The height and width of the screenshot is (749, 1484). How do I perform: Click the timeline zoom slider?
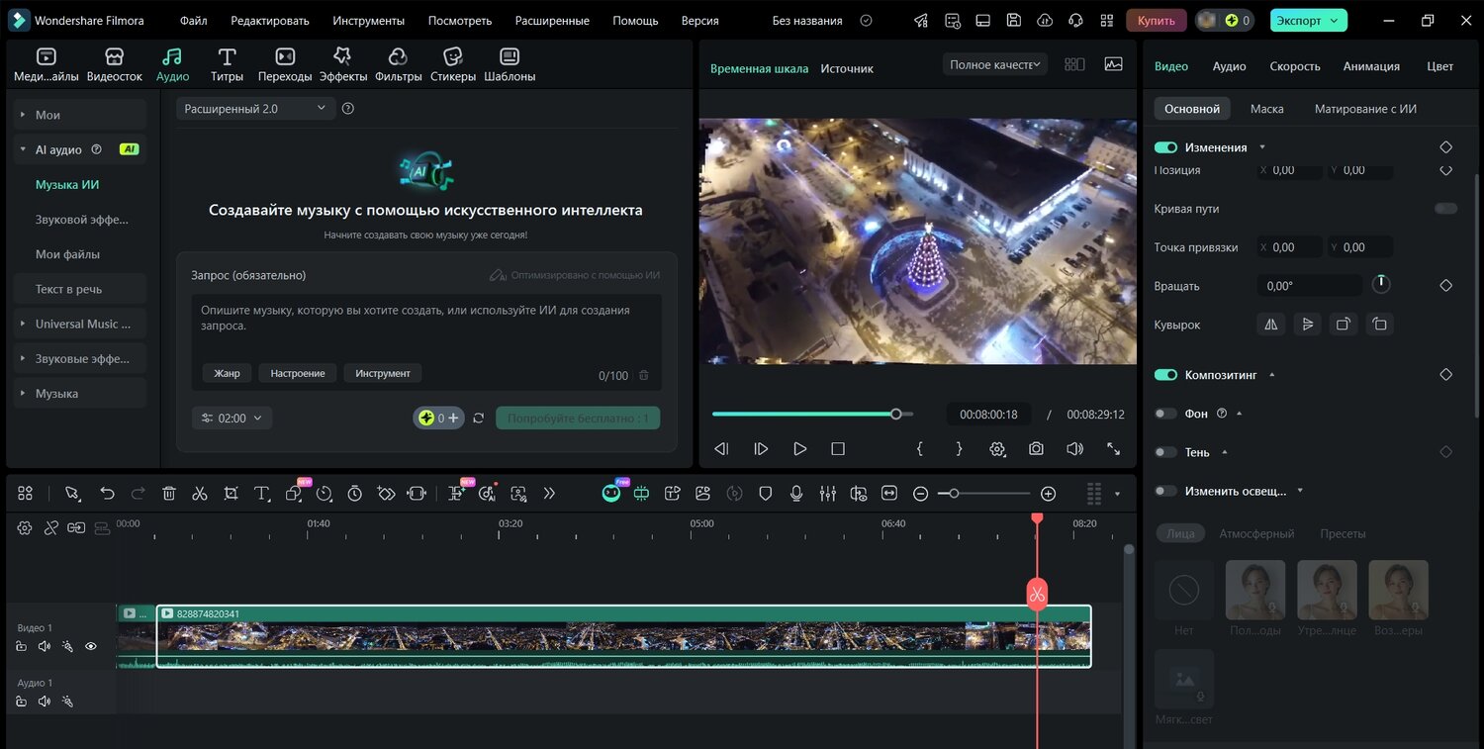pos(984,493)
